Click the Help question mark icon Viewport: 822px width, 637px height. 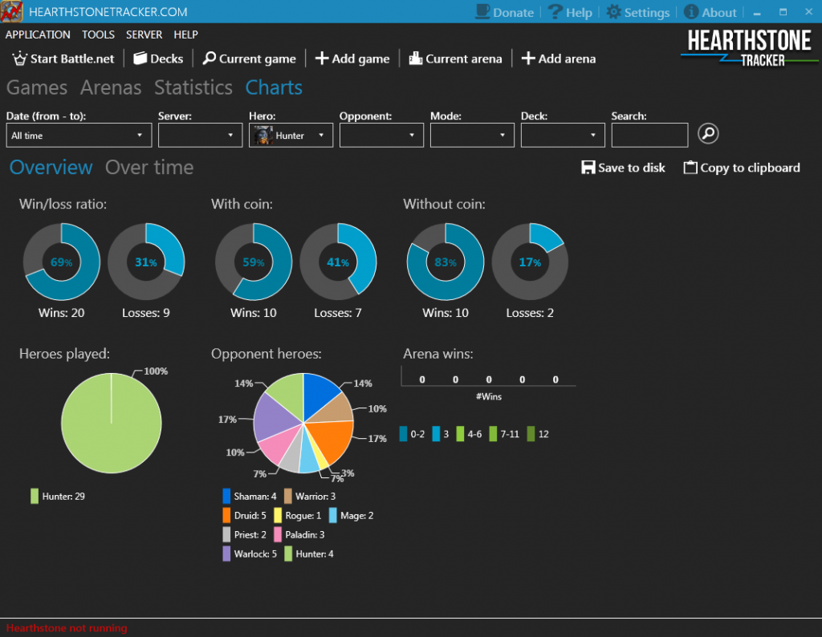[x=555, y=11]
